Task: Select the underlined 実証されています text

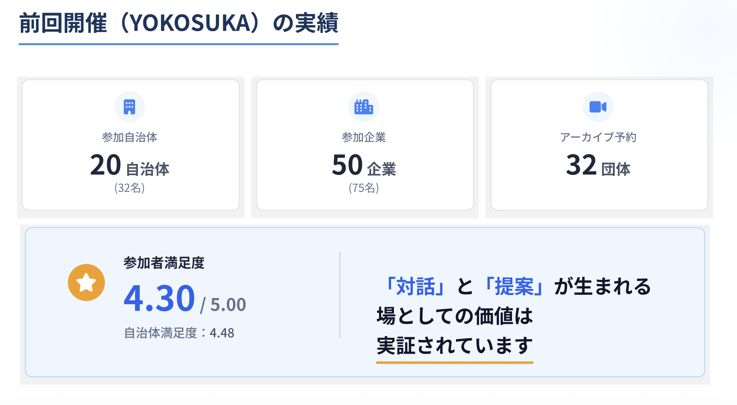Action: tap(454, 345)
